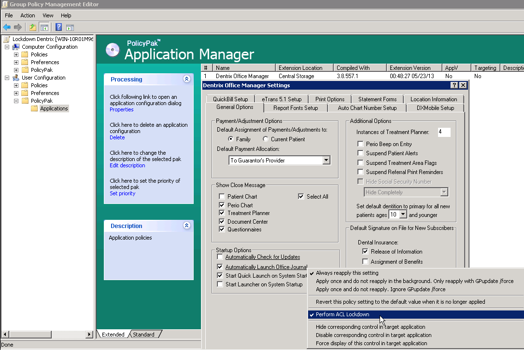Collapse the Description panel chevron

[187, 225]
